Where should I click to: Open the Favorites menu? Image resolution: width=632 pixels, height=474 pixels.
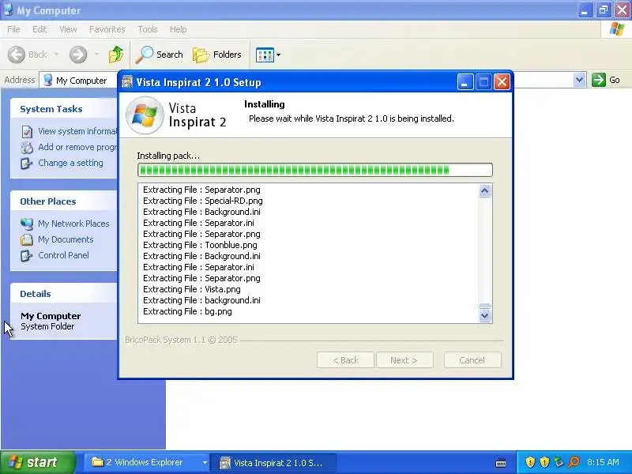pyautogui.click(x=107, y=29)
